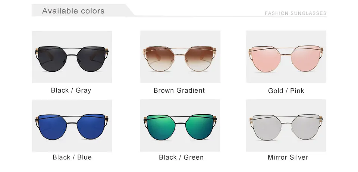Screen dimensions: 358x172
Task: Choose the Black / Green caption text
Action: coord(181,157)
